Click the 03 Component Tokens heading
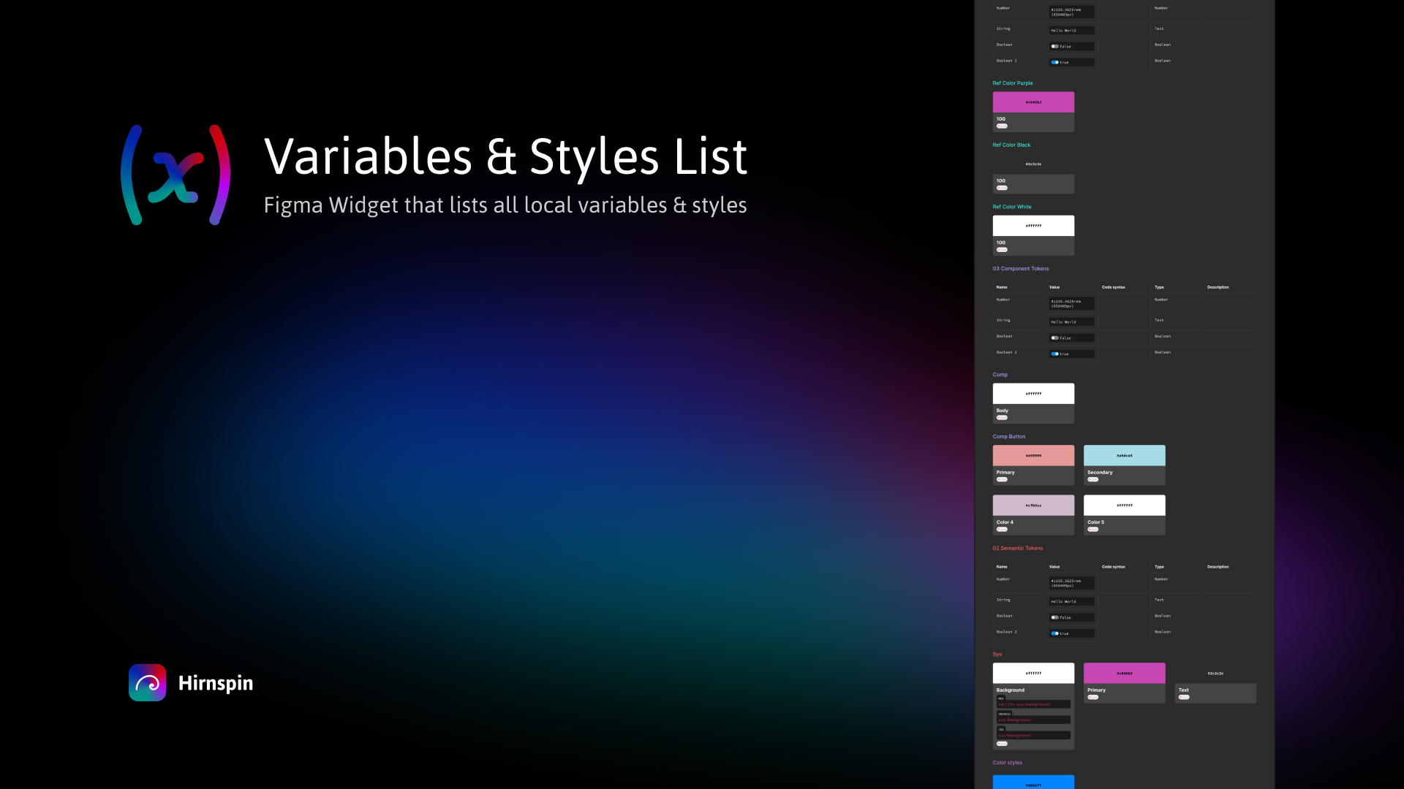1404x789 pixels. (1021, 269)
